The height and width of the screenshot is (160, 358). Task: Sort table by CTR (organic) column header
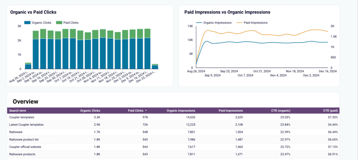tap(280, 111)
